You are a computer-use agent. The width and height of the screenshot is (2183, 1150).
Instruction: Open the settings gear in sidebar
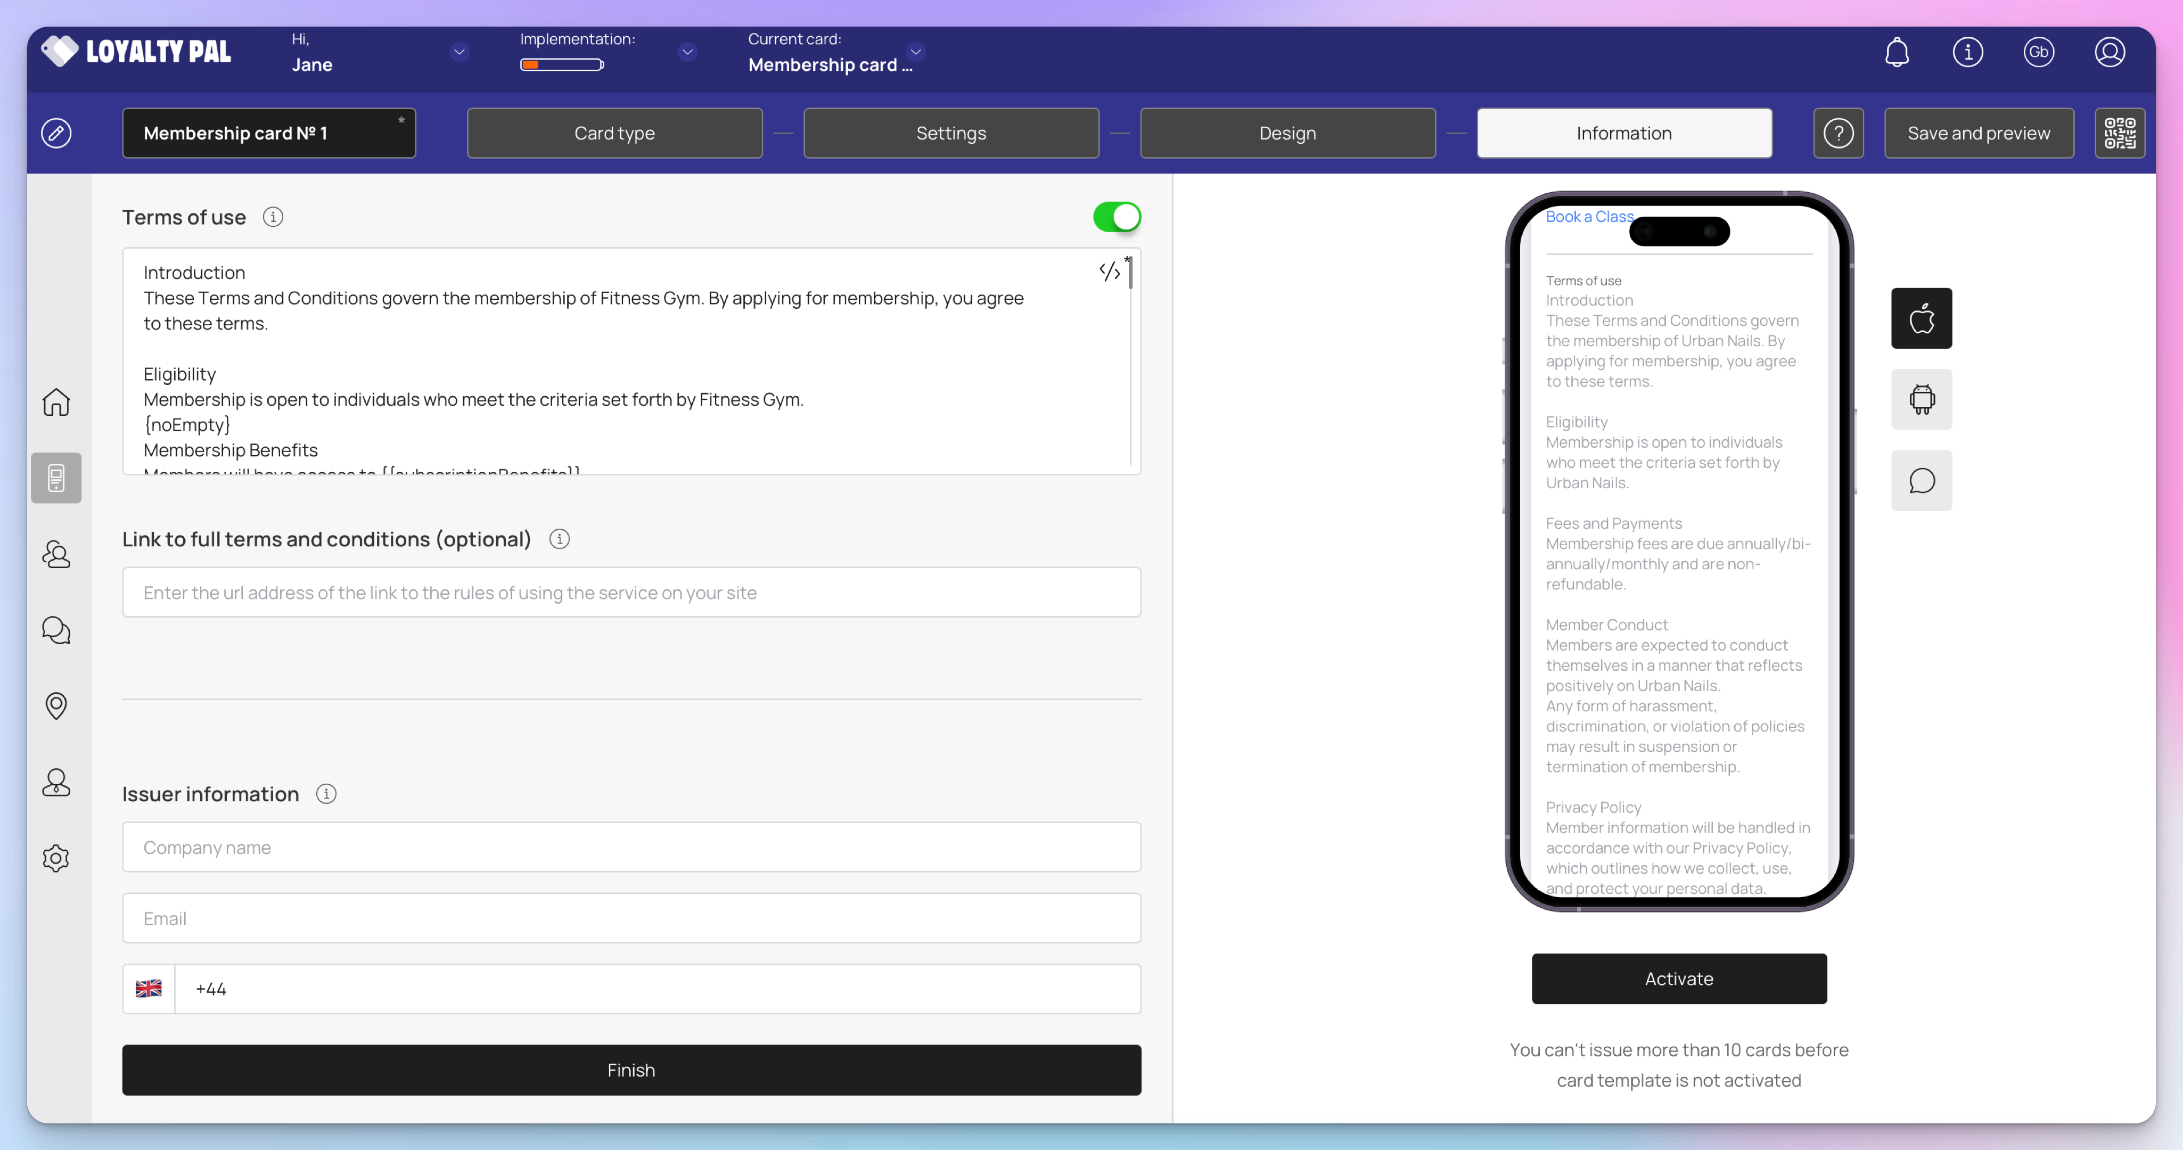pos(56,858)
